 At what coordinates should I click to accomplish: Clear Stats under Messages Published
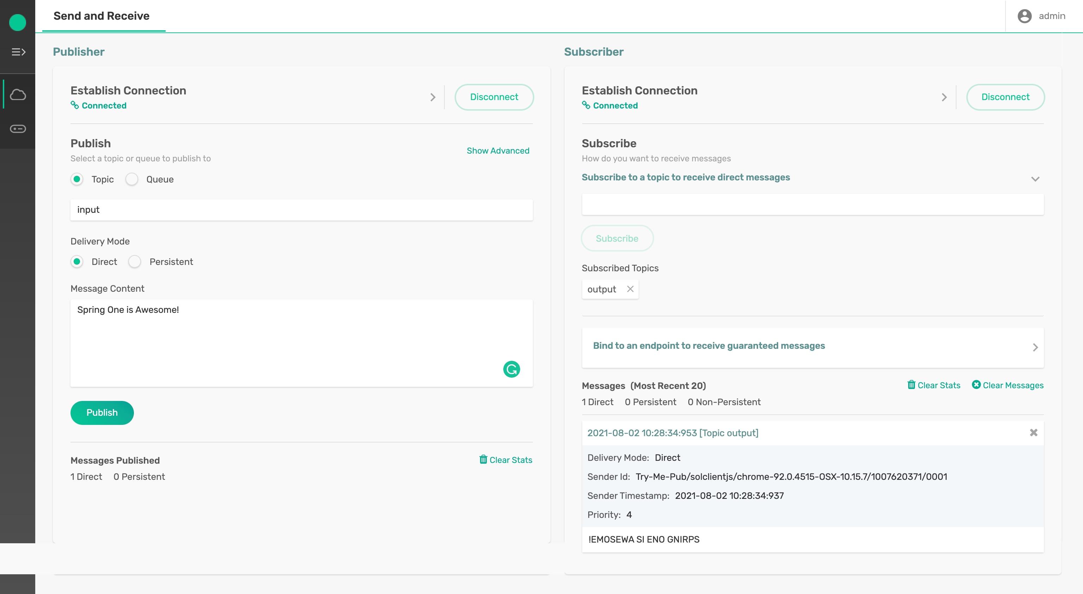505,460
